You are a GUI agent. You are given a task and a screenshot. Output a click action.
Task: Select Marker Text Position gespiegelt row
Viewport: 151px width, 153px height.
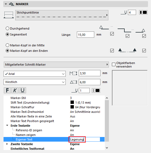tap(54, 121)
